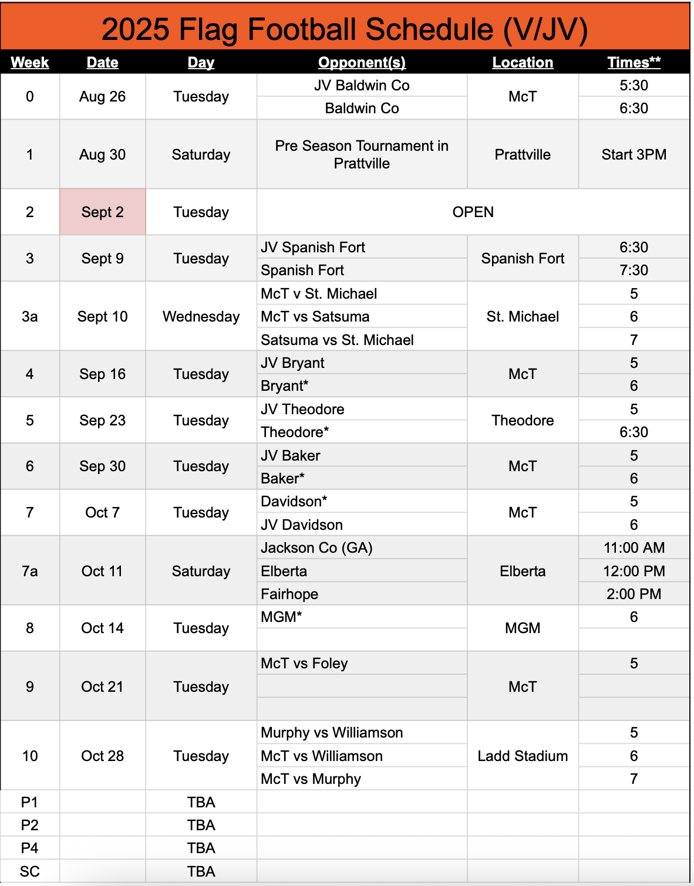This screenshot has height=886, width=694.
Task: Click the MGM* opponent cell
Action: pyautogui.click(x=282, y=617)
